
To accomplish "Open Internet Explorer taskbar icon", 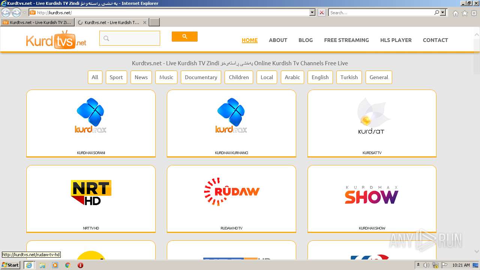I will click(x=29, y=265).
